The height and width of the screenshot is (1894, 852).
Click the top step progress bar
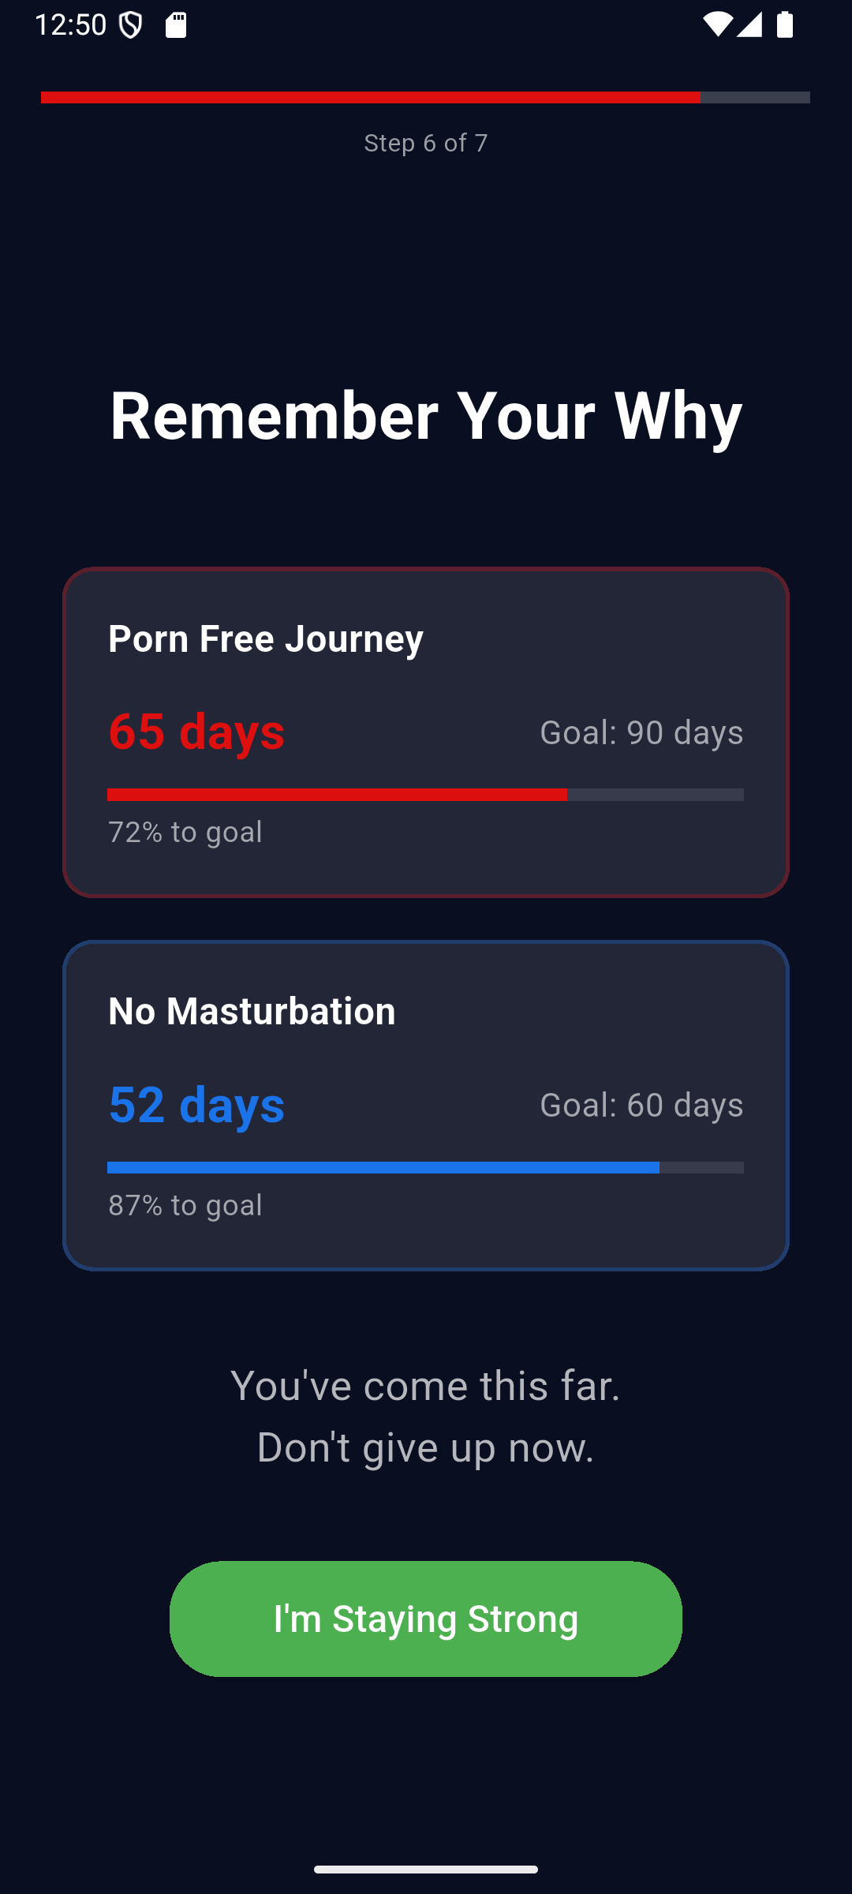tap(425, 97)
